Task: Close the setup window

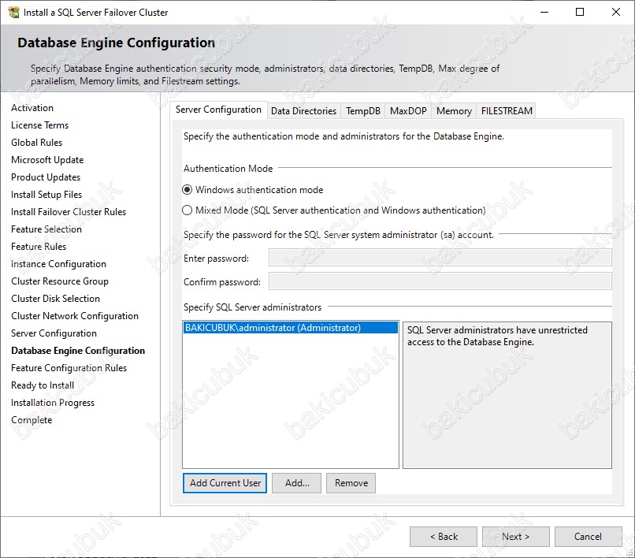Action: pyautogui.click(x=616, y=12)
